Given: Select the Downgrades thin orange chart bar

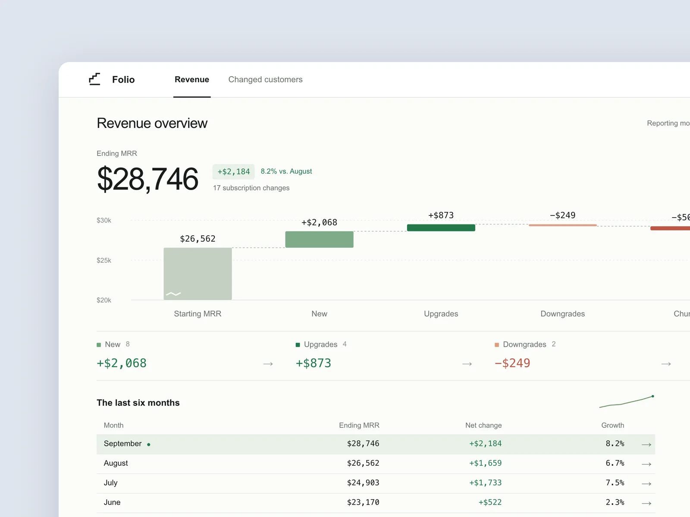Looking at the screenshot, I should click(x=563, y=225).
